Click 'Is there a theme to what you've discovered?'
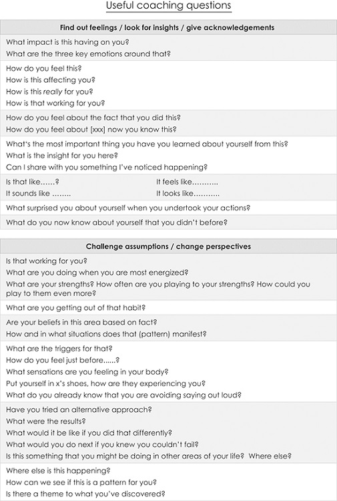 point(85,494)
